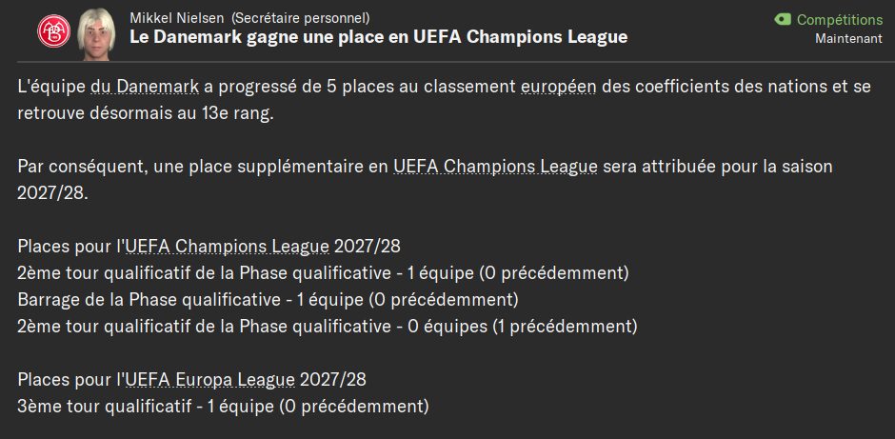Click the Maintenant timestamp
The image size is (895, 439).
(848, 39)
